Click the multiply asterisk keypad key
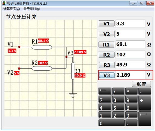Viewport: 155px width, 131px height. [131, 91]
